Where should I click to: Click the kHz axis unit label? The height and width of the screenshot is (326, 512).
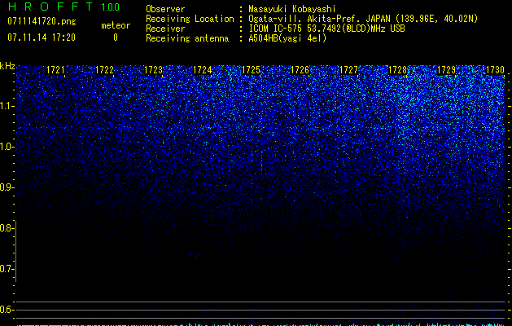[7, 66]
